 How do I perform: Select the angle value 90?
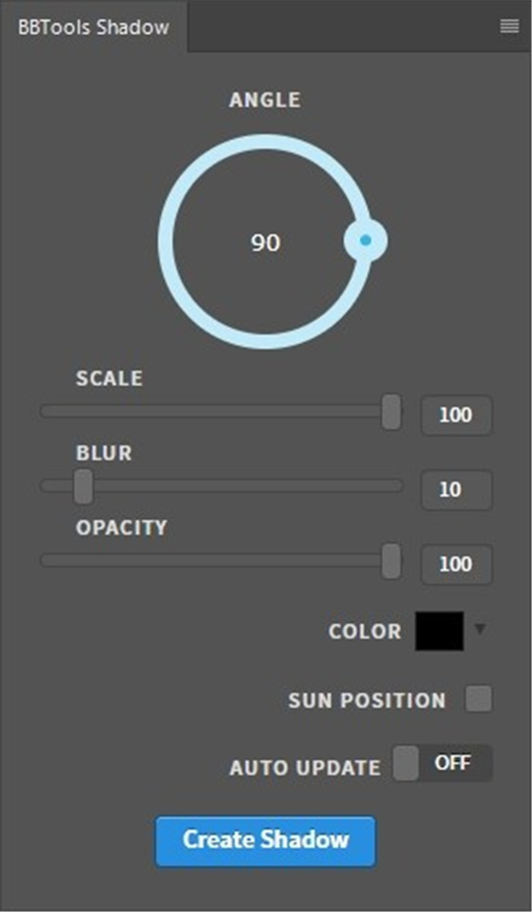pyautogui.click(x=265, y=243)
